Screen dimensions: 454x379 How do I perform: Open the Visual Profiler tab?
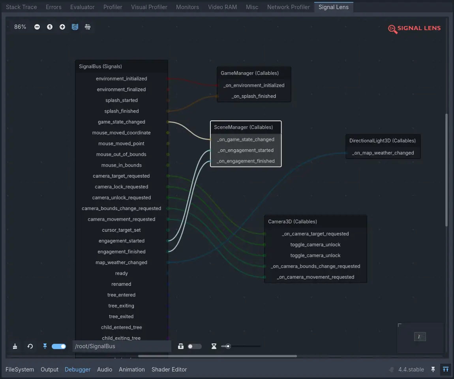point(149,7)
